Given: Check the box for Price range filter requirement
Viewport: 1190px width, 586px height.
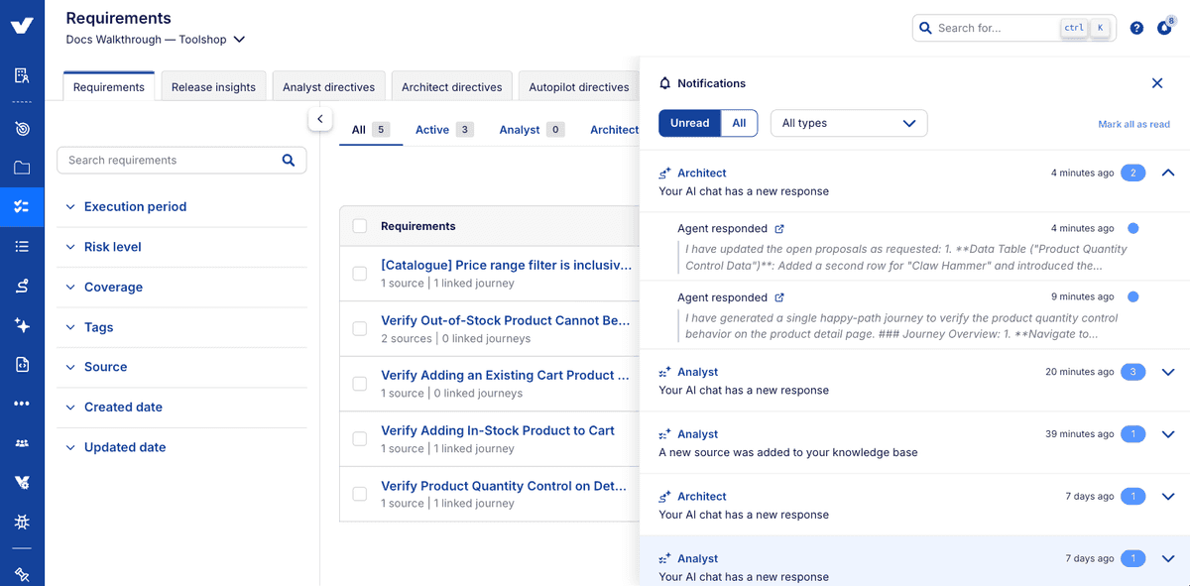Looking at the screenshot, I should [360, 274].
